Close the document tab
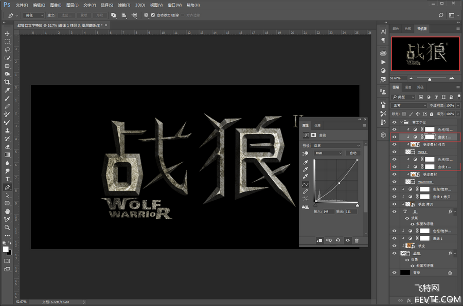 (x=106, y=25)
